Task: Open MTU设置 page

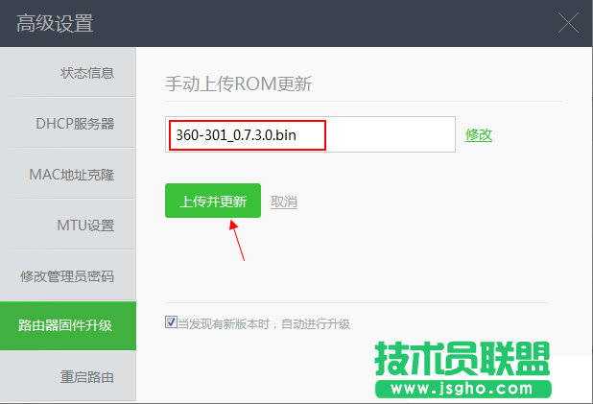Action: [x=68, y=225]
